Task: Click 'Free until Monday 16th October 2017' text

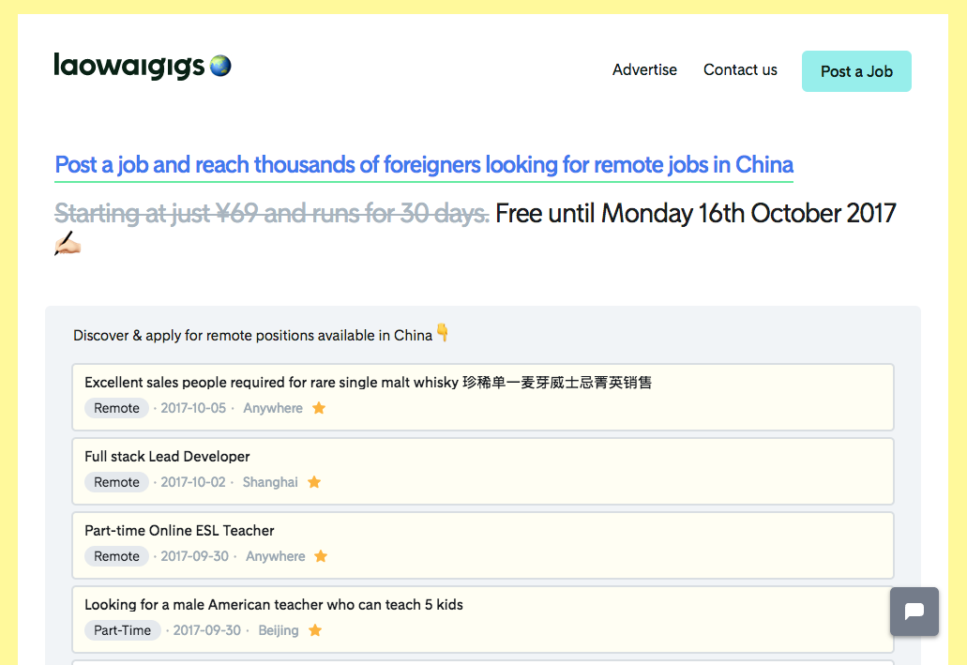Action: pos(696,214)
